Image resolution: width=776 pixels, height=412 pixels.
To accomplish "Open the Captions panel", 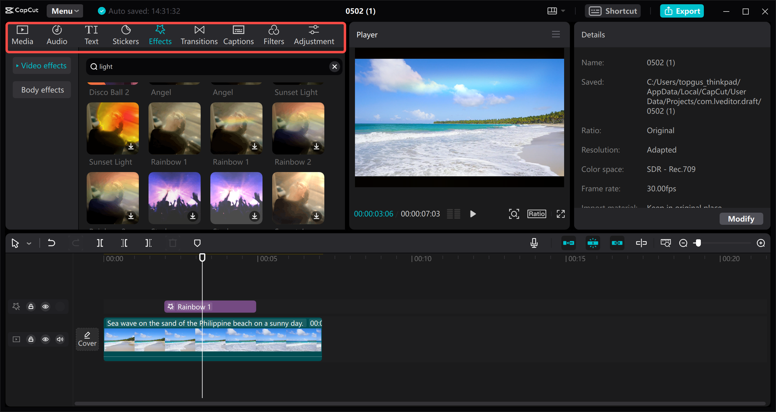I will tap(239, 34).
